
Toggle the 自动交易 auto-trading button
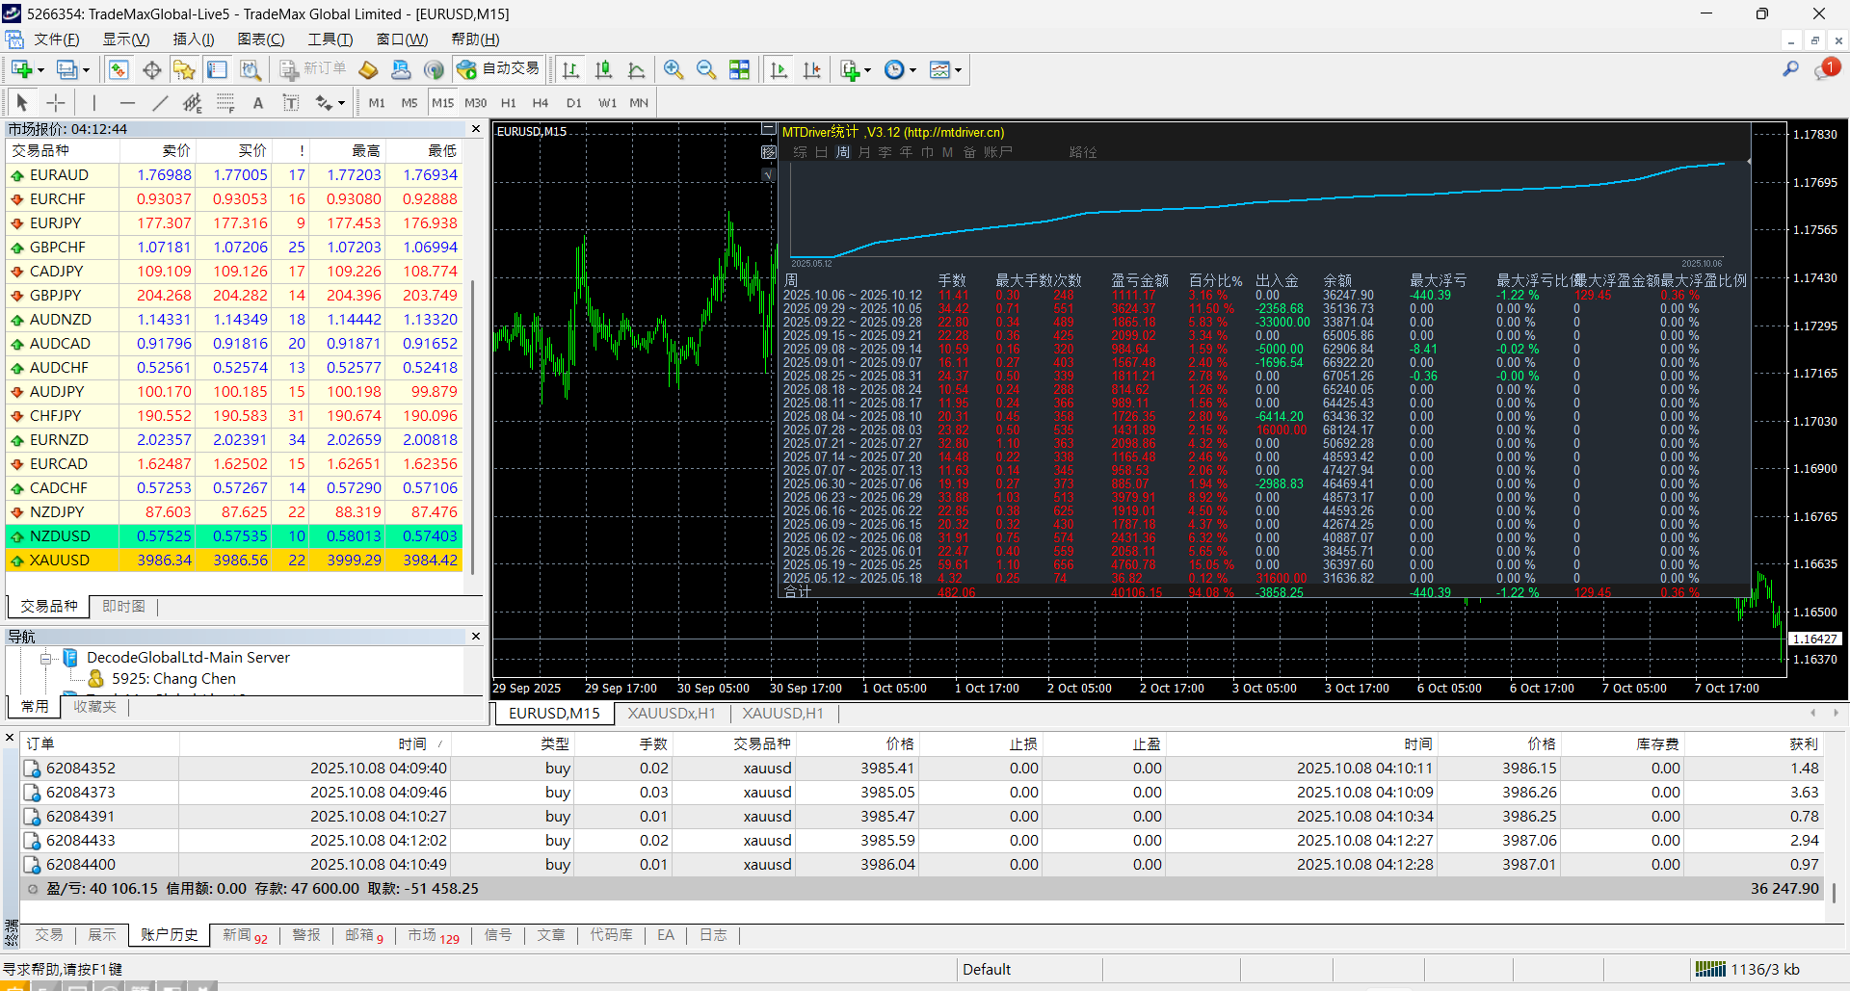coord(499,69)
